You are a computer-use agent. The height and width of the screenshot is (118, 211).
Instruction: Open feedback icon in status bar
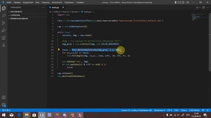pos(203,110)
